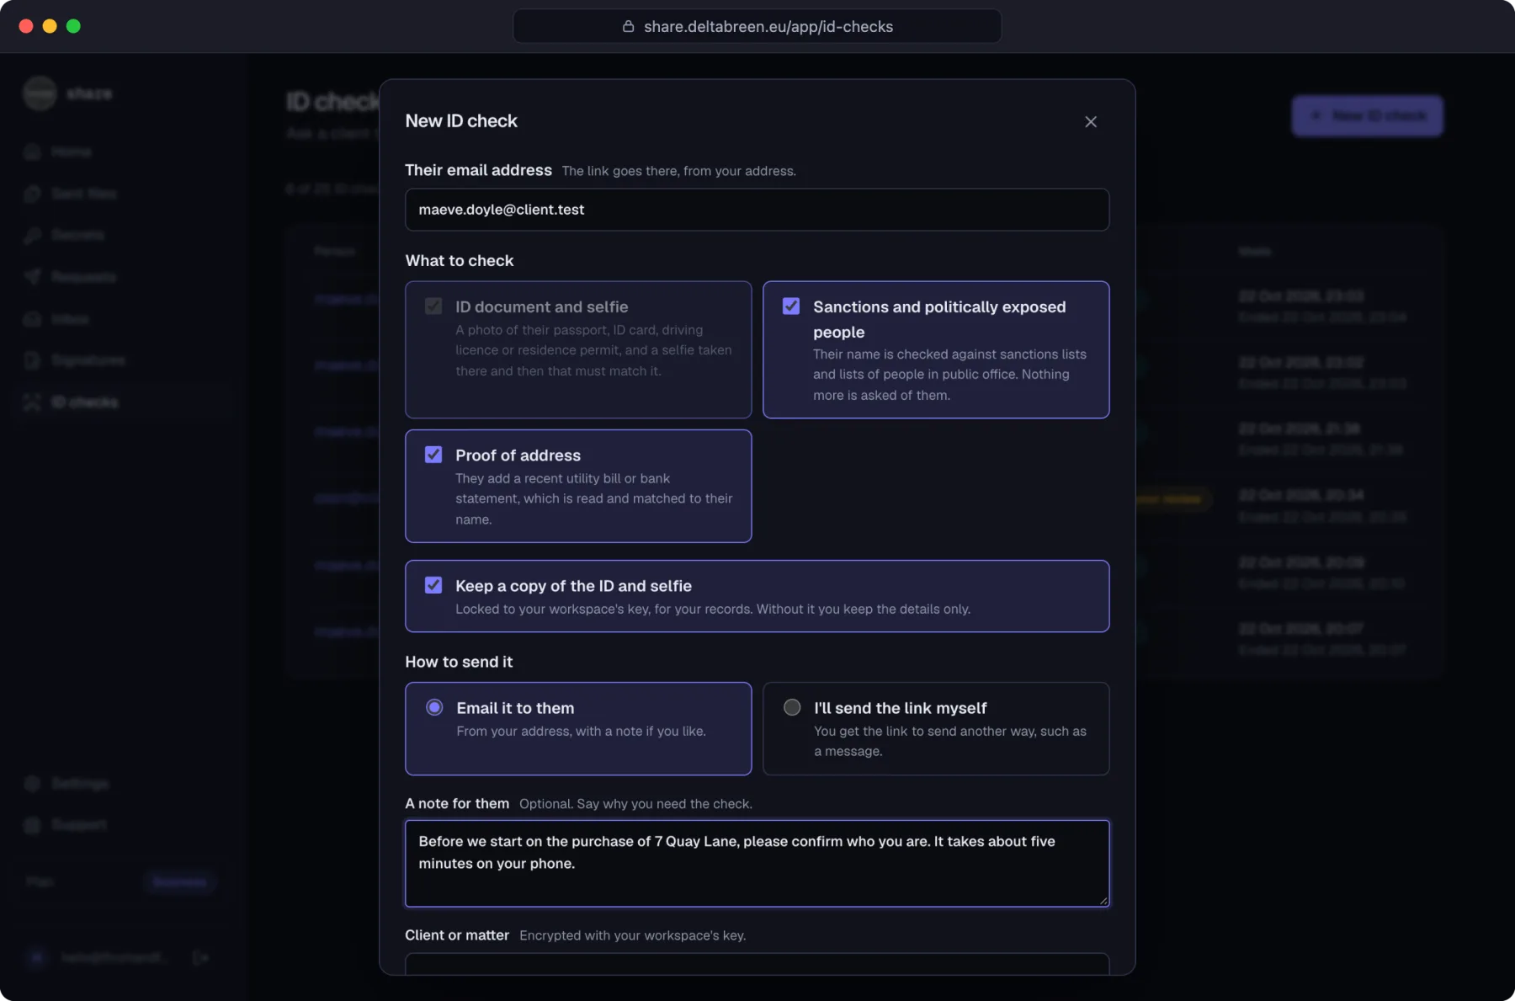Open Settings in the background sidebar
Screen dimensions: 1515x1001
click(67, 784)
